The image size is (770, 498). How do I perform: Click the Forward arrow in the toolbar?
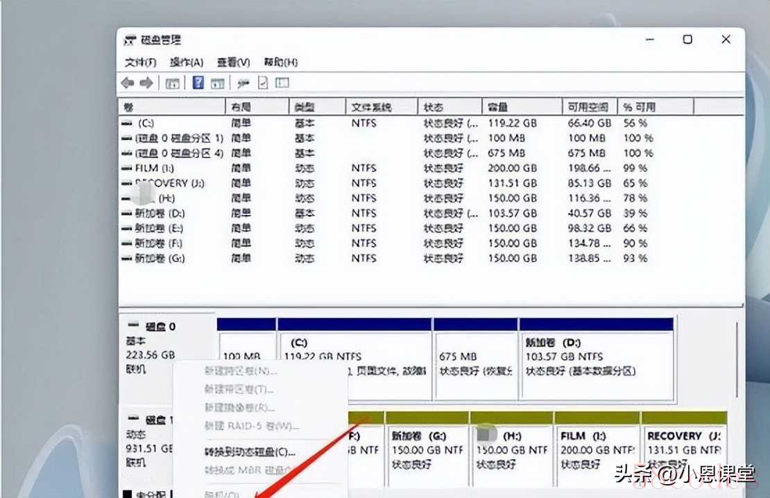coord(146,83)
